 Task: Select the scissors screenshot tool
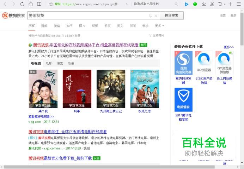click(x=212, y=4)
